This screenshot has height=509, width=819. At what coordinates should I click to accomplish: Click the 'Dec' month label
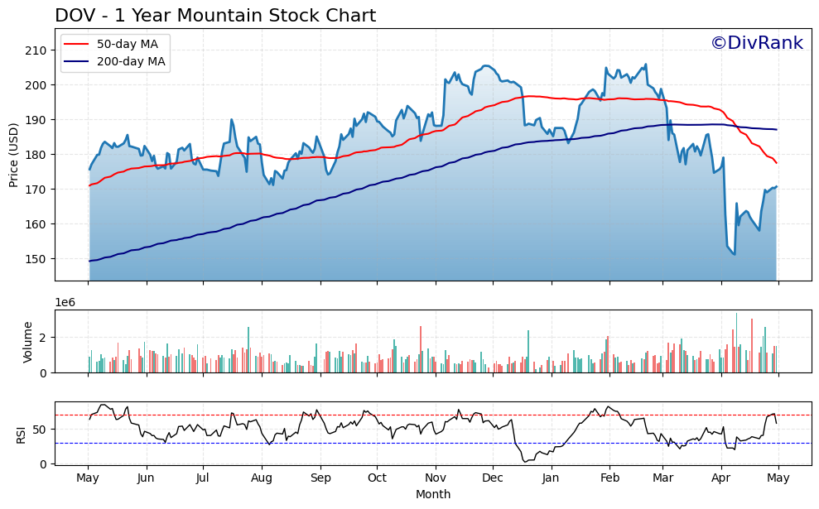tap(493, 478)
